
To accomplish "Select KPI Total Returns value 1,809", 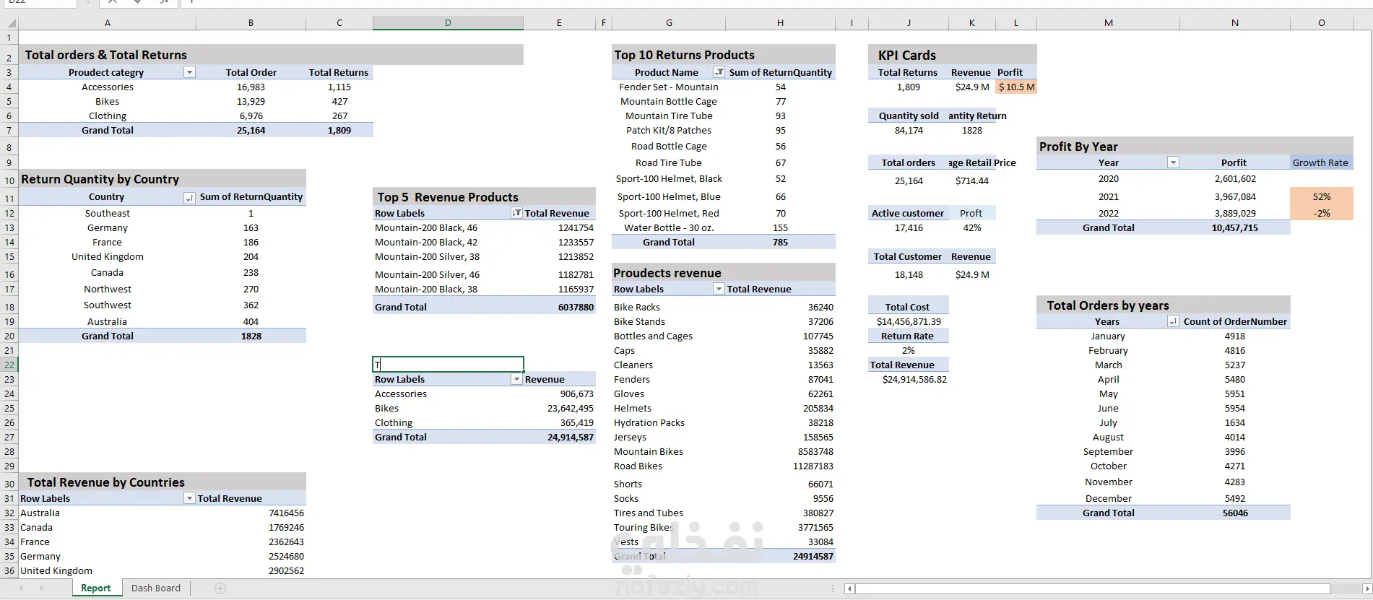I will tap(908, 87).
